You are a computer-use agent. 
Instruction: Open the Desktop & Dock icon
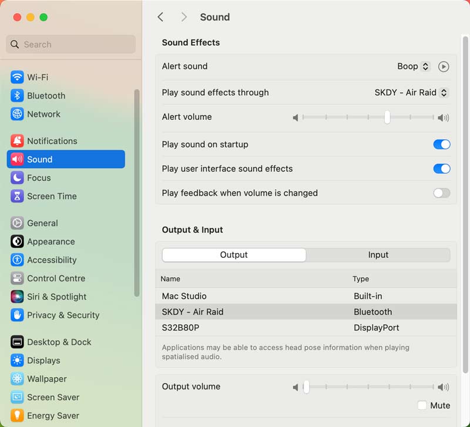pyautogui.click(x=17, y=342)
